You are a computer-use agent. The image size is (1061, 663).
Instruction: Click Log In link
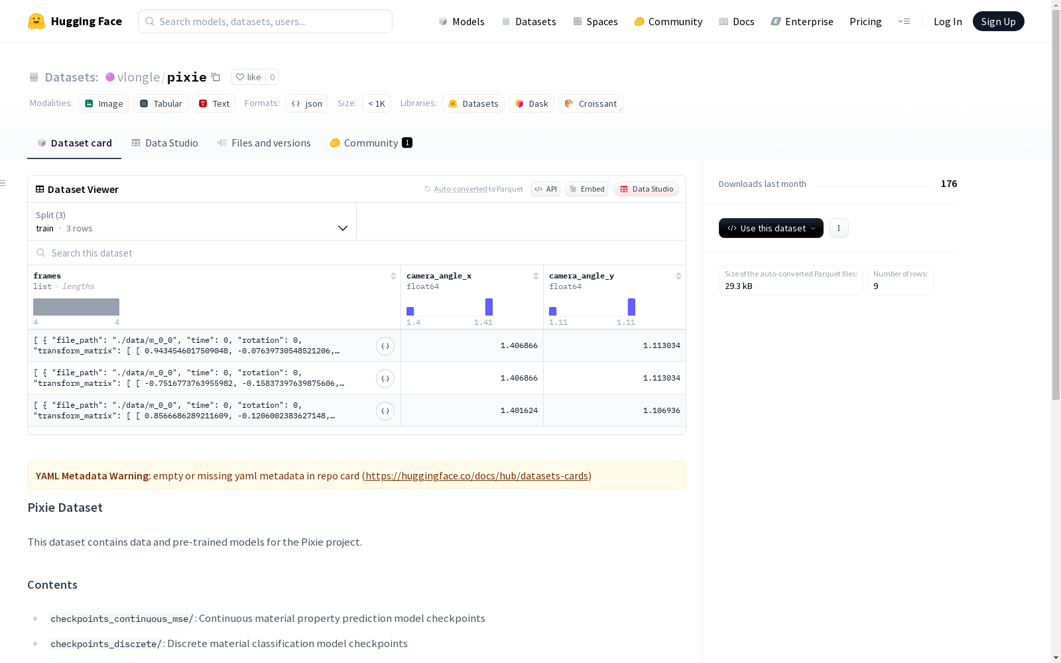(x=948, y=21)
